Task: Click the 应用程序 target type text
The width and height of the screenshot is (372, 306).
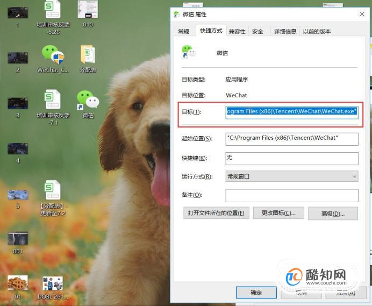Action: tap(237, 80)
